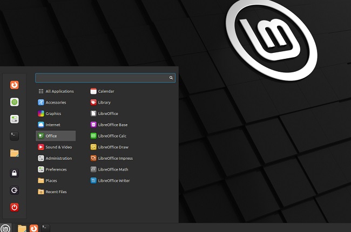Select the Internet category
Screen dimensions: 351x232
click(56, 125)
